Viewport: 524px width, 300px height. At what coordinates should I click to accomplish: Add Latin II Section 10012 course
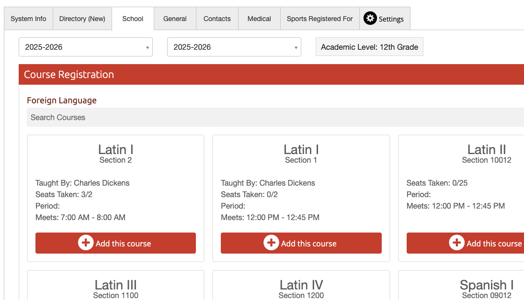click(x=465, y=243)
